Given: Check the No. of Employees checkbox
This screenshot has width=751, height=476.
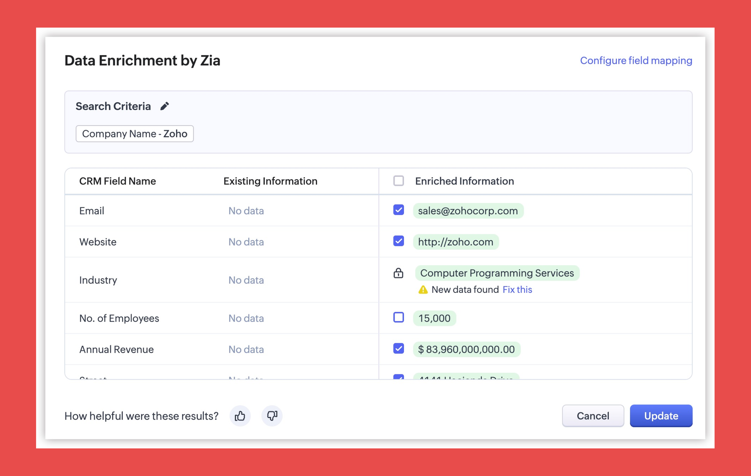Looking at the screenshot, I should [x=398, y=318].
